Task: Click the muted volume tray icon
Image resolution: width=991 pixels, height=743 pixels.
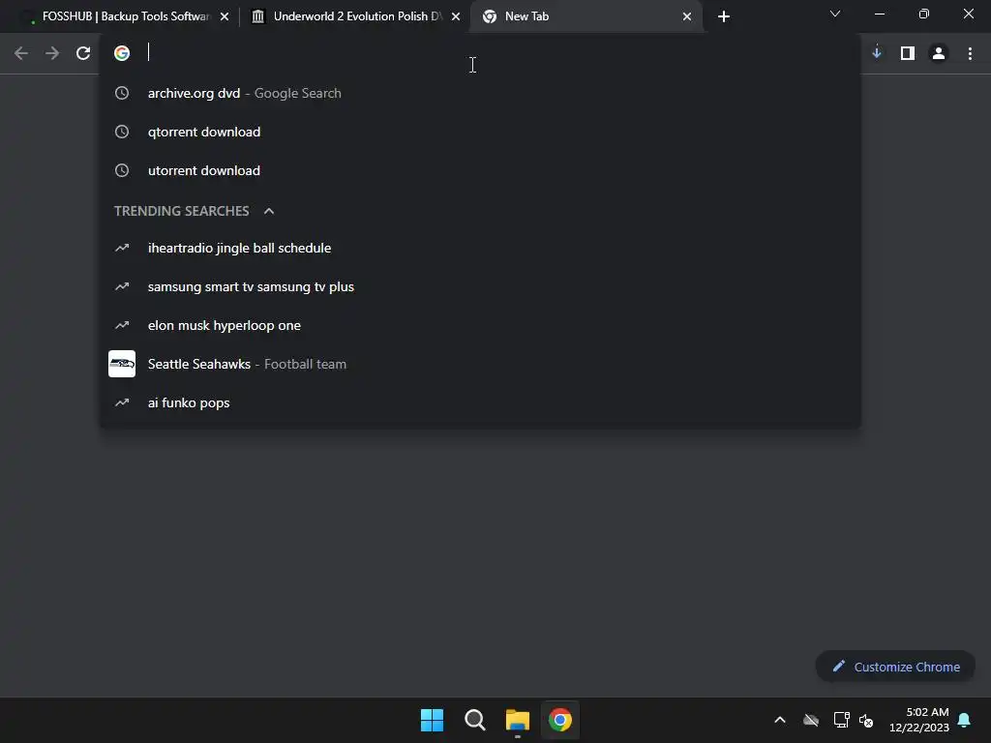Action: pos(866,720)
